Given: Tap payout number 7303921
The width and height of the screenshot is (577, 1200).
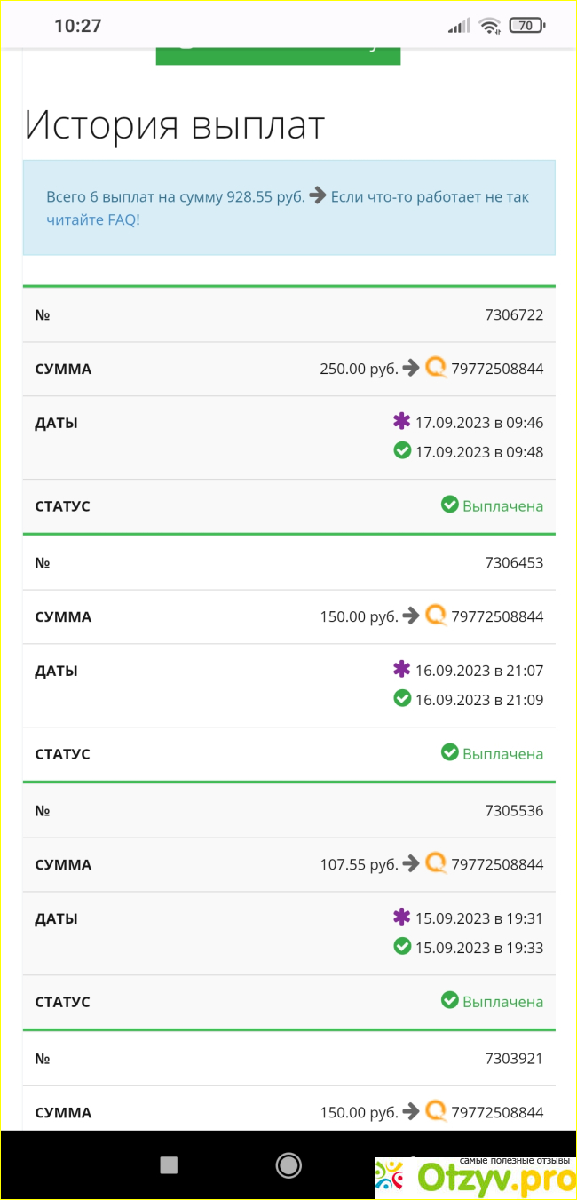Looking at the screenshot, I should (x=514, y=1058).
